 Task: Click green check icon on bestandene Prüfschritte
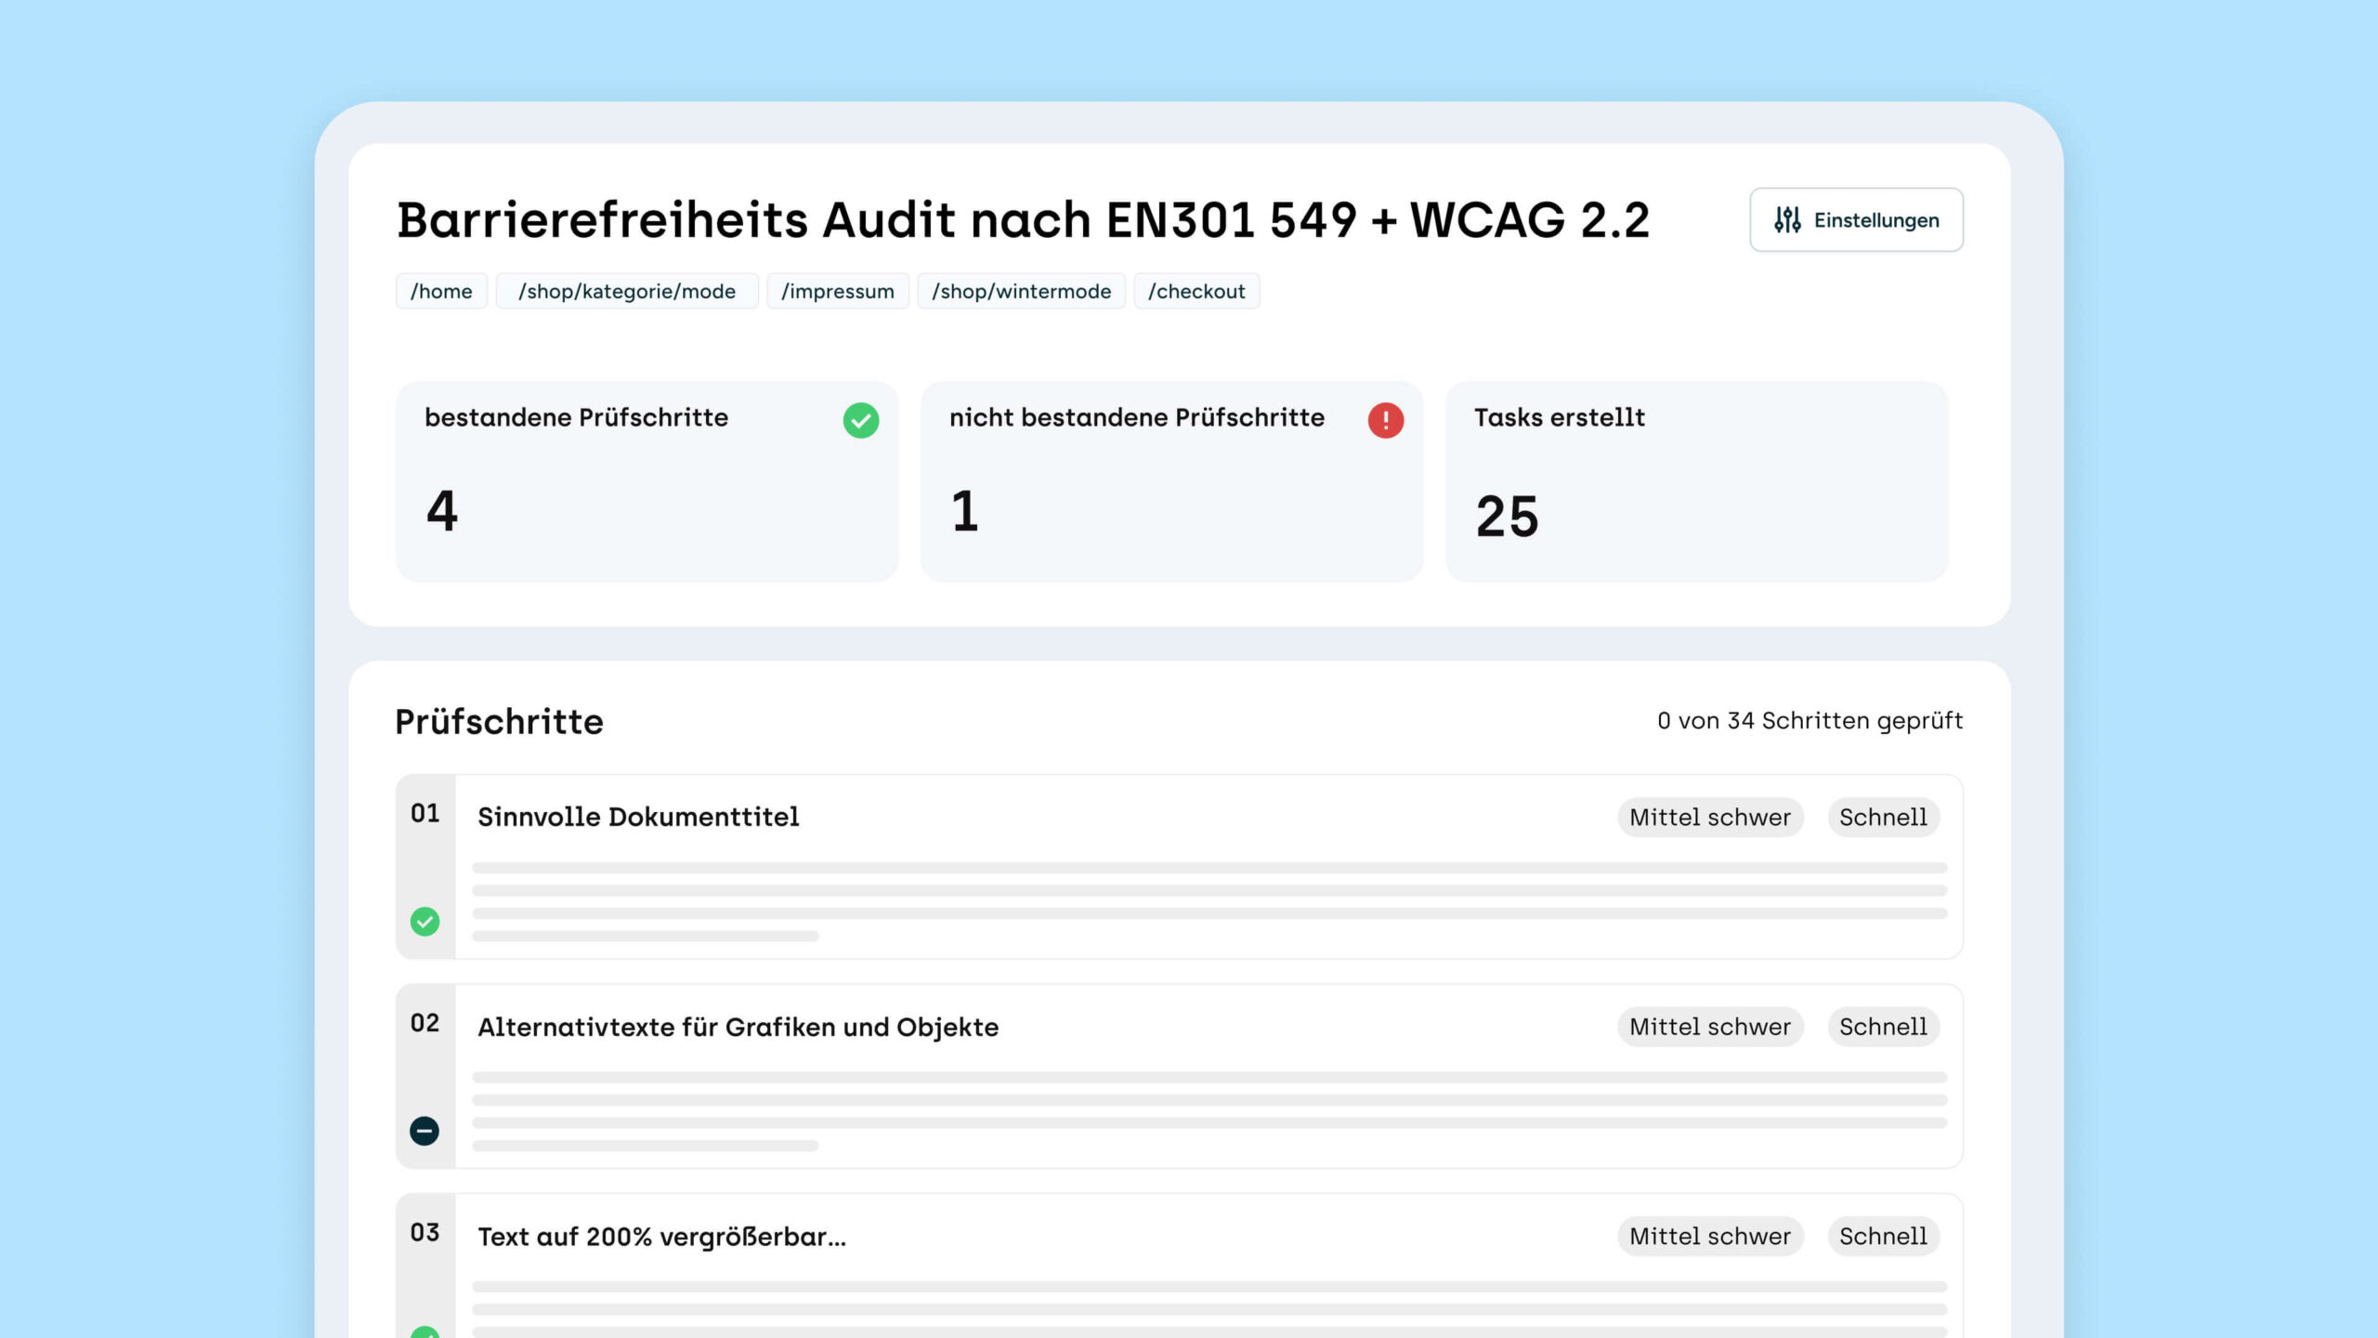[x=861, y=420]
